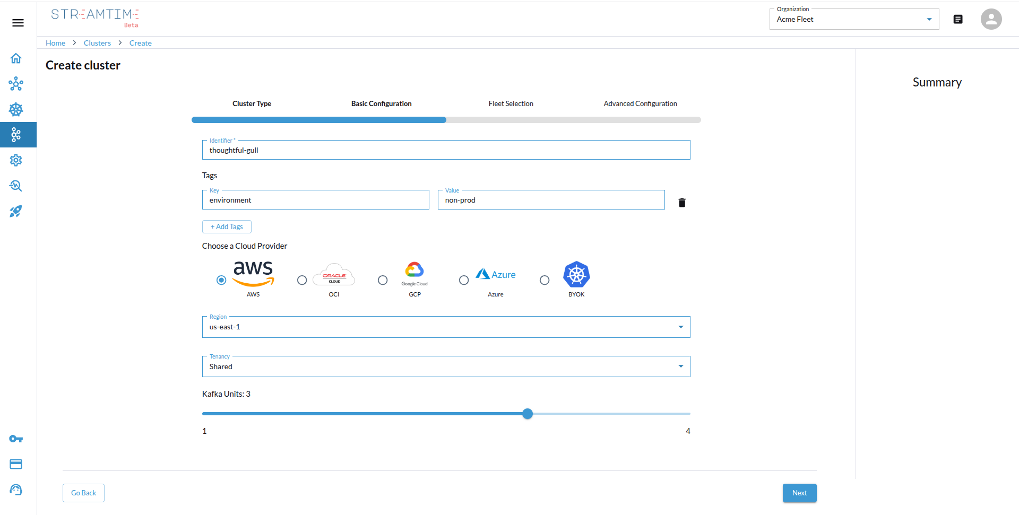
Task: Click the Streamtime Beta logo
Action: point(95,17)
